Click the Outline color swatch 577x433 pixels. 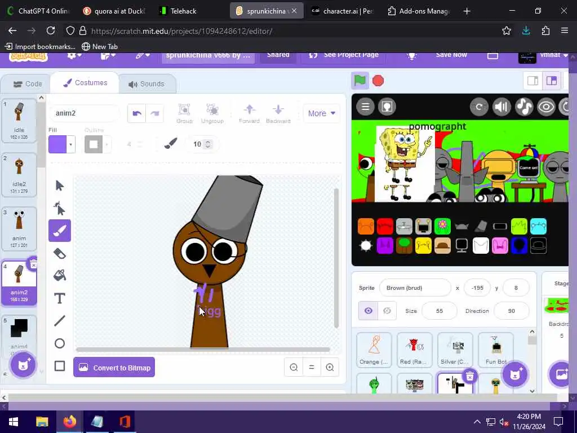[x=94, y=144]
